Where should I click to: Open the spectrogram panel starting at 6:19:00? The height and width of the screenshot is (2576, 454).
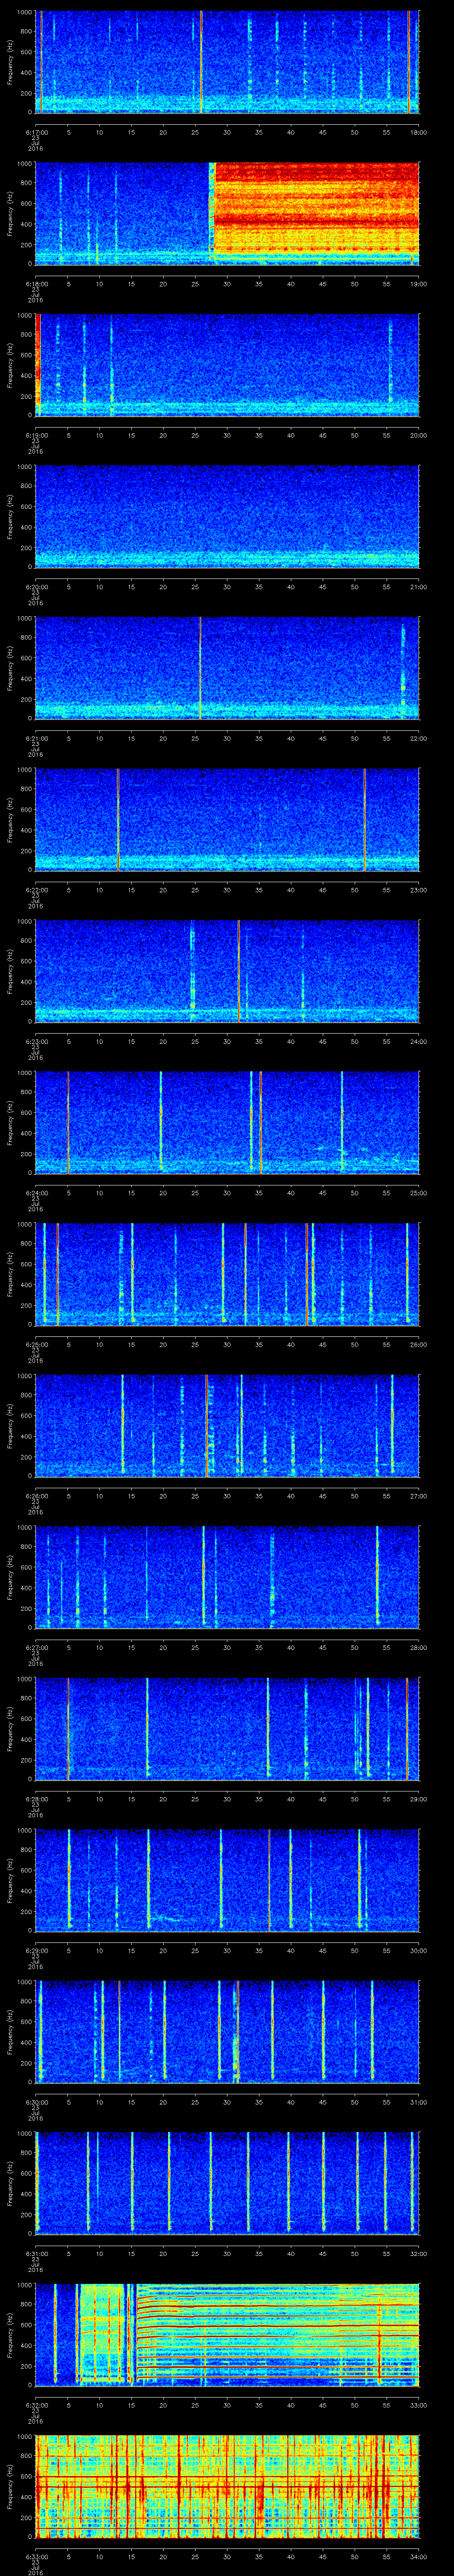[x=227, y=365]
